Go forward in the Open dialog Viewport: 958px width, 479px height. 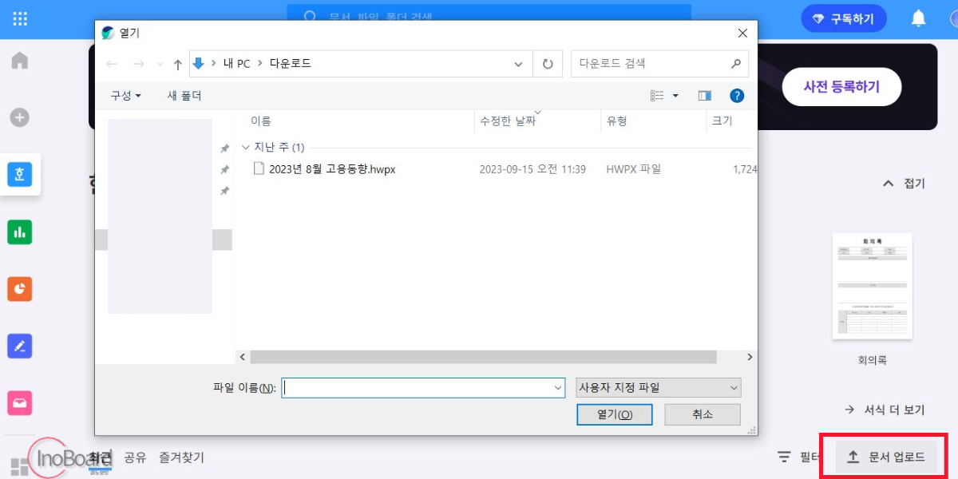click(139, 64)
